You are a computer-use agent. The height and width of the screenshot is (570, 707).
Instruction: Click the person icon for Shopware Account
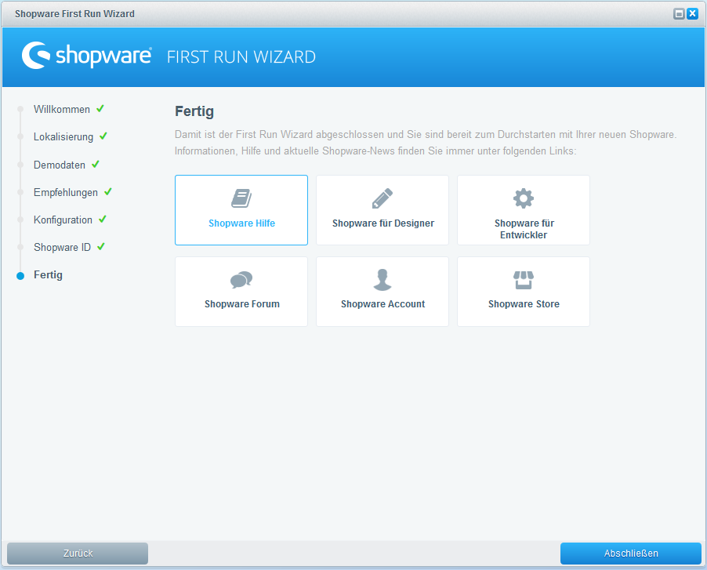point(383,280)
